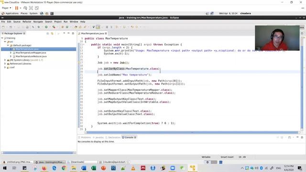306x172 pixels.
Task: Click Package Explorer horizontal scrollbar
Action: pyautogui.click(x=38, y=153)
